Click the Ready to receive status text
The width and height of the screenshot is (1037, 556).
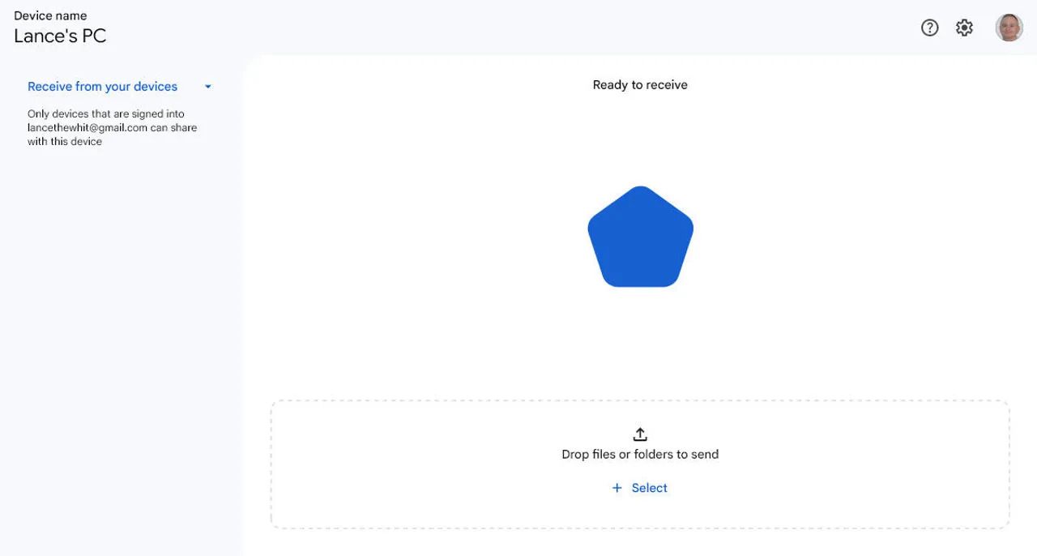coord(640,84)
